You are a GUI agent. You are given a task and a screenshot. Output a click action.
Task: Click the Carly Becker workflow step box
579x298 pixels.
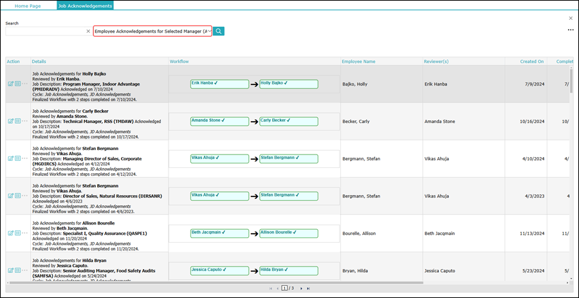[x=288, y=121]
